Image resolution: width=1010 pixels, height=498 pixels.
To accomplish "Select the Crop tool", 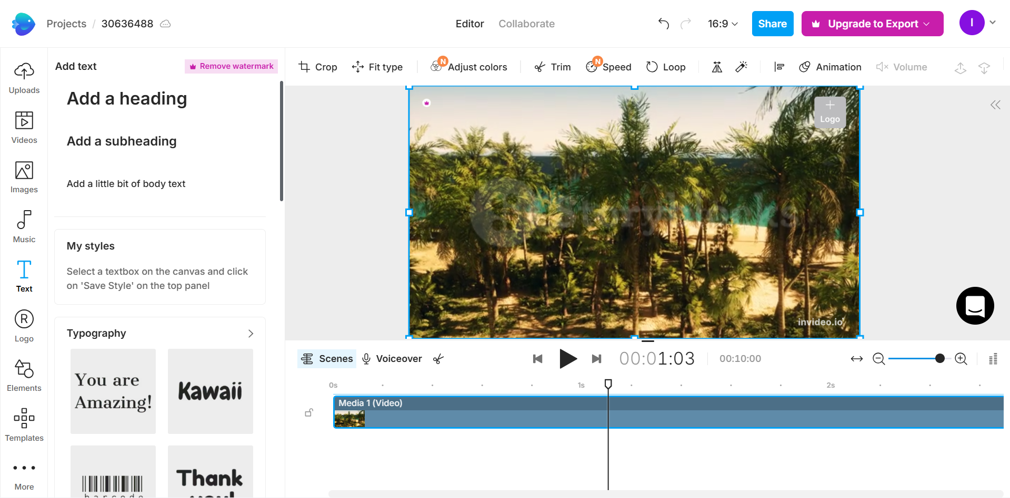I will [x=318, y=67].
